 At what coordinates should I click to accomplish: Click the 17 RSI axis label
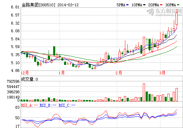[17, 126]
